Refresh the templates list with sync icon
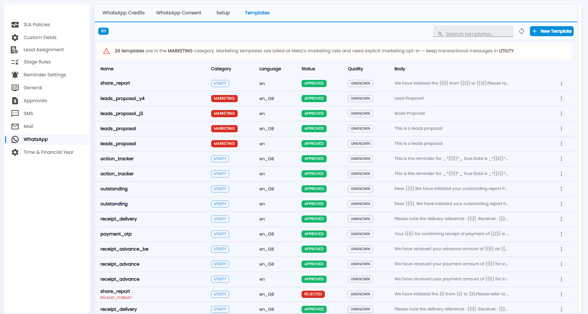This screenshot has width=588, height=314. tap(522, 31)
